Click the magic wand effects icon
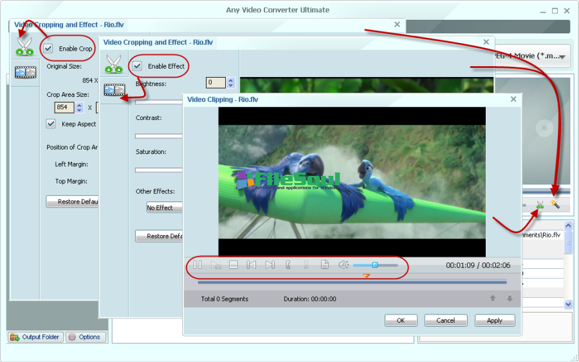 [555, 205]
